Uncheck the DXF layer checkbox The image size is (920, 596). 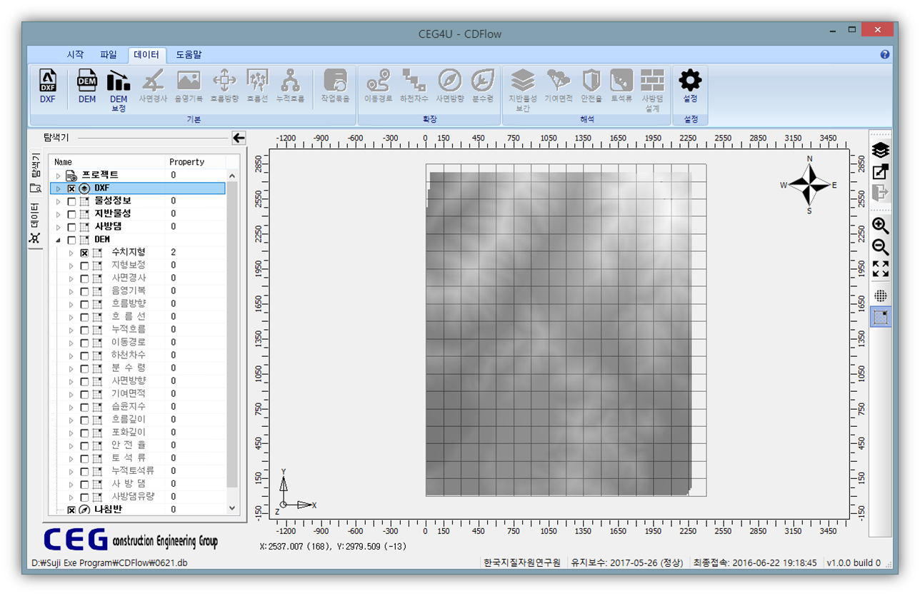[71, 188]
